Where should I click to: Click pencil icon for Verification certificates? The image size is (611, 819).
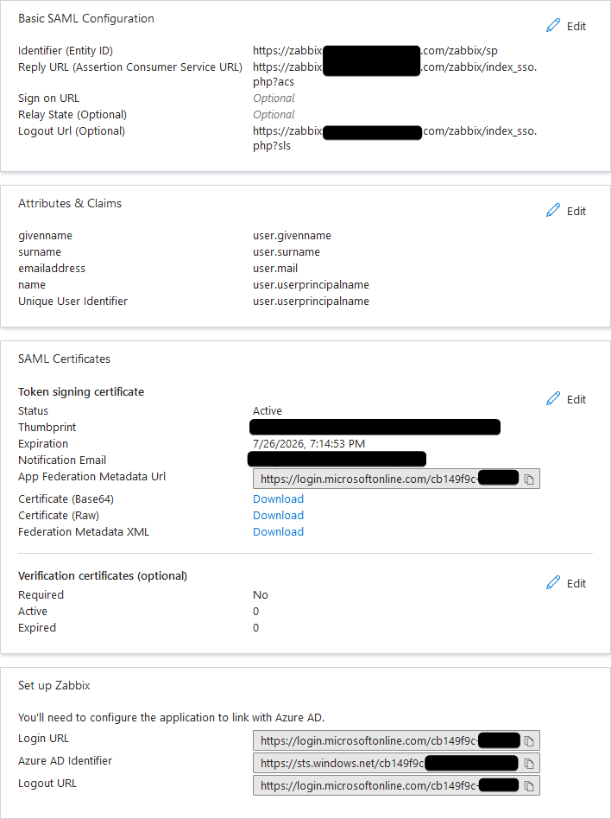coord(553,583)
